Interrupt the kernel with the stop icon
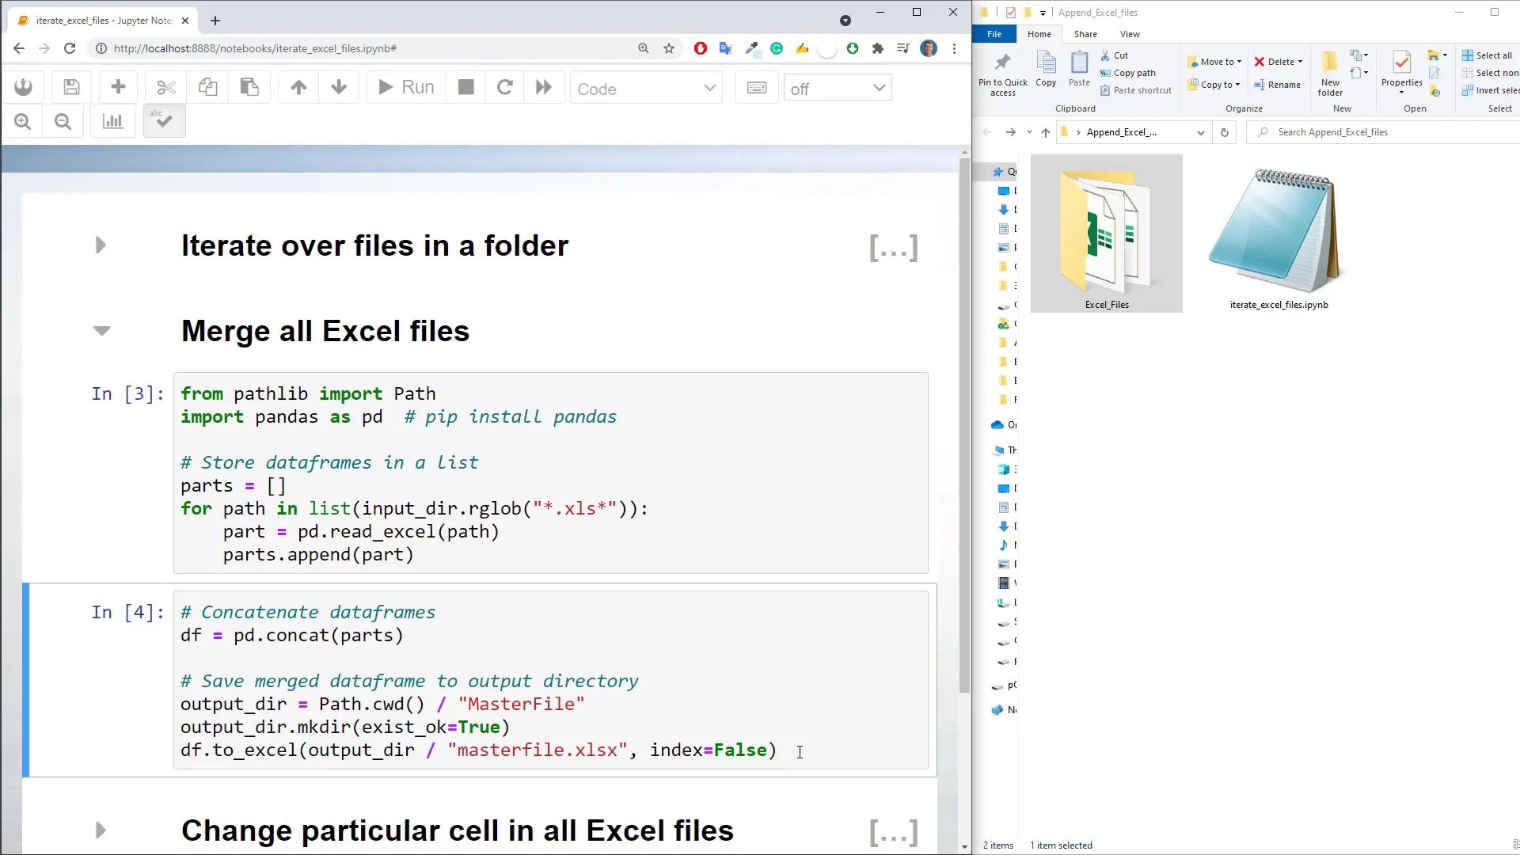This screenshot has height=855, width=1520. pos(465,87)
